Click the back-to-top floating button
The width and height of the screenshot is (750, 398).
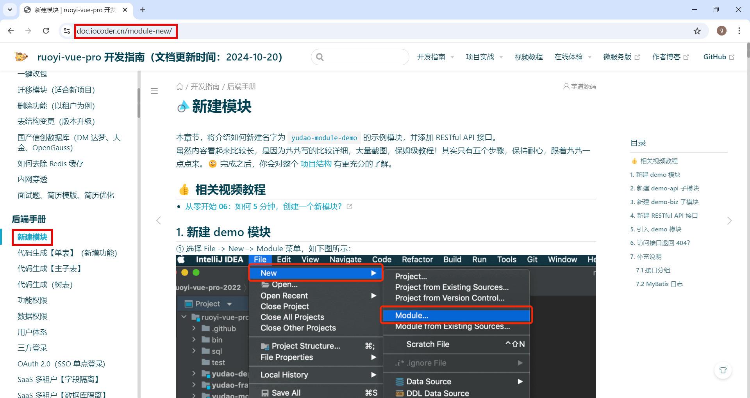[x=723, y=370]
